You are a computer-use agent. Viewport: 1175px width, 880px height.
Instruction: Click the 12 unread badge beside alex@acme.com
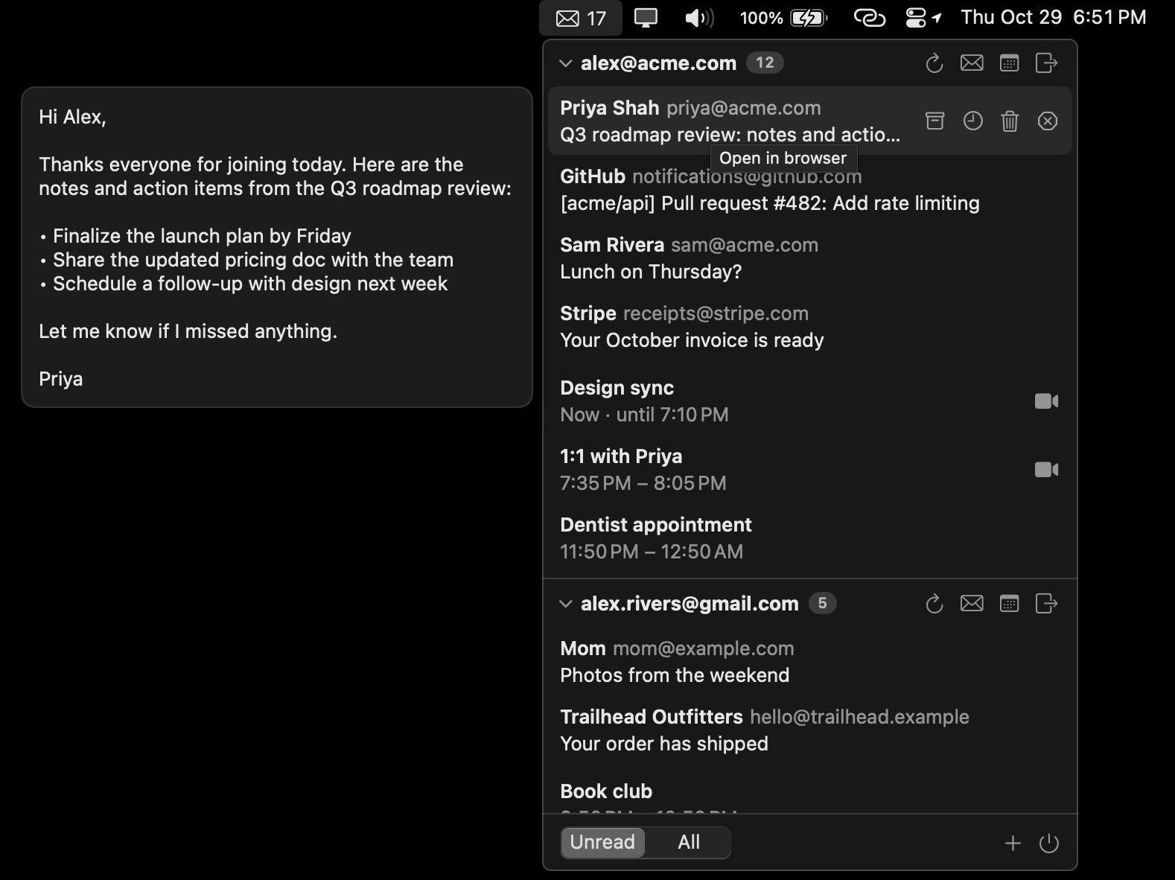click(x=765, y=63)
